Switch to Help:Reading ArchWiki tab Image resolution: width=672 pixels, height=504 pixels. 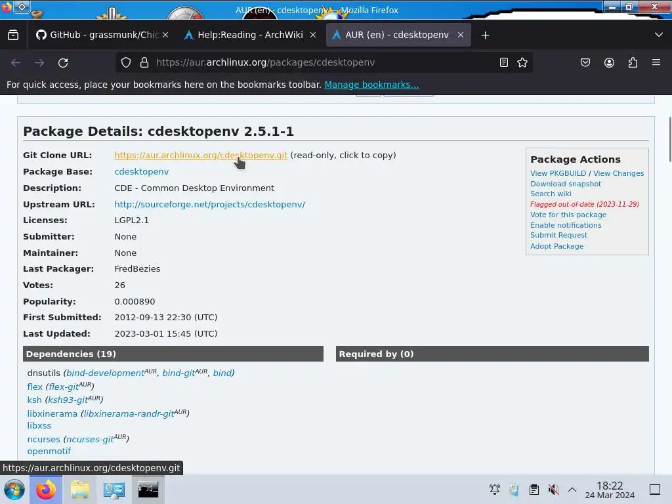[250, 35]
